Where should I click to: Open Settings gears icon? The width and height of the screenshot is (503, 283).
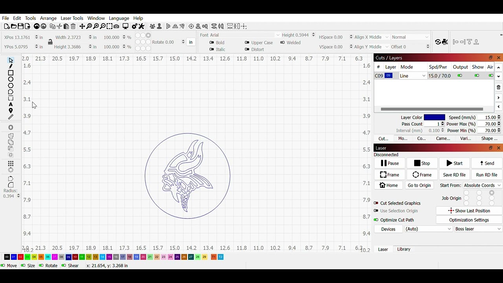click(134, 26)
